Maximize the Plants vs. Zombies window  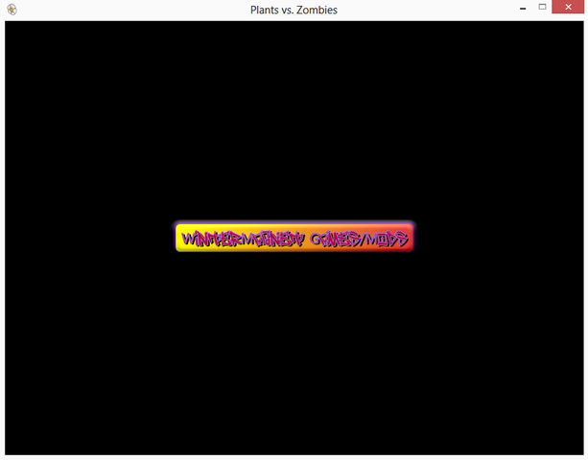pyautogui.click(x=542, y=7)
